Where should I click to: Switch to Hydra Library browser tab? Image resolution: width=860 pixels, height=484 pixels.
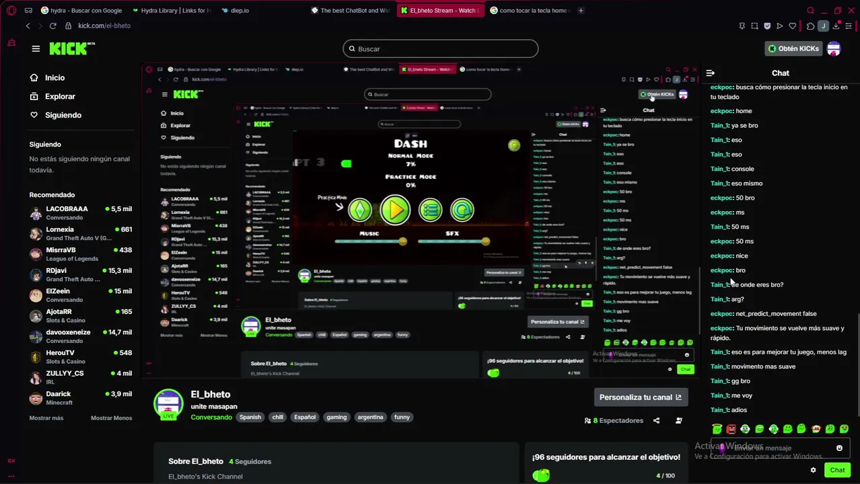coord(171,10)
